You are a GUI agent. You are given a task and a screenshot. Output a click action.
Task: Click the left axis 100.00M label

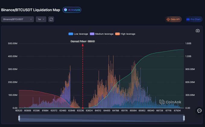(x=13, y=95)
